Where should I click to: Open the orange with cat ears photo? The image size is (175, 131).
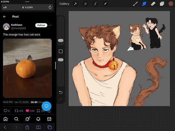(27, 68)
